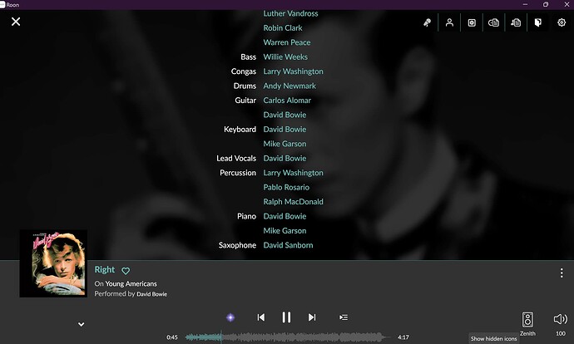This screenshot has height=344, width=574.
Task: Open the album review document view
Action: click(493, 22)
